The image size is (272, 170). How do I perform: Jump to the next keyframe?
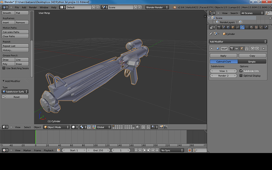tap(153, 150)
